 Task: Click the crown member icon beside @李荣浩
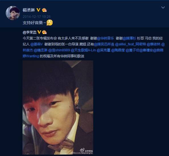click(x=44, y=32)
